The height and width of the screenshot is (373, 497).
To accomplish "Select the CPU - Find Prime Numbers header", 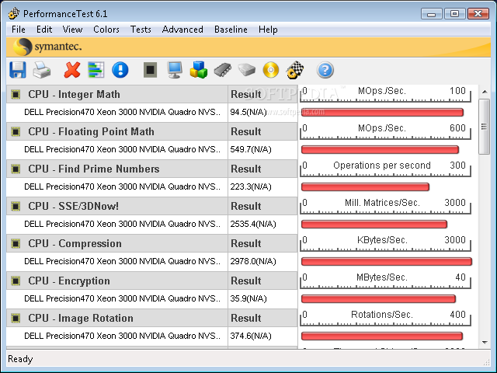I will (x=117, y=169).
